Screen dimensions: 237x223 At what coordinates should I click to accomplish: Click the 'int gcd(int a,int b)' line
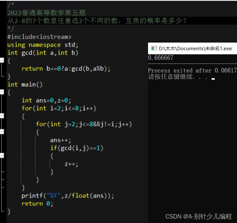click(x=43, y=53)
